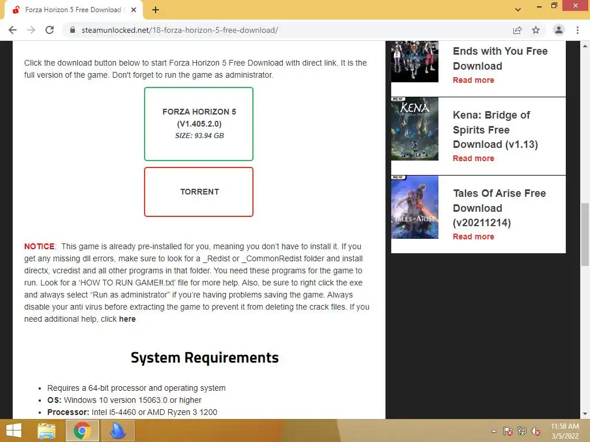The width and height of the screenshot is (590, 442).
Task: Share this page from address bar
Action: click(x=517, y=30)
